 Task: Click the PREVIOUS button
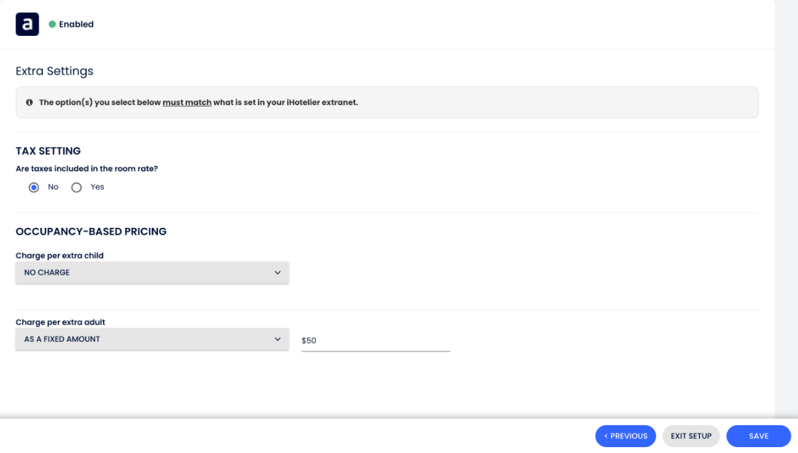point(626,435)
